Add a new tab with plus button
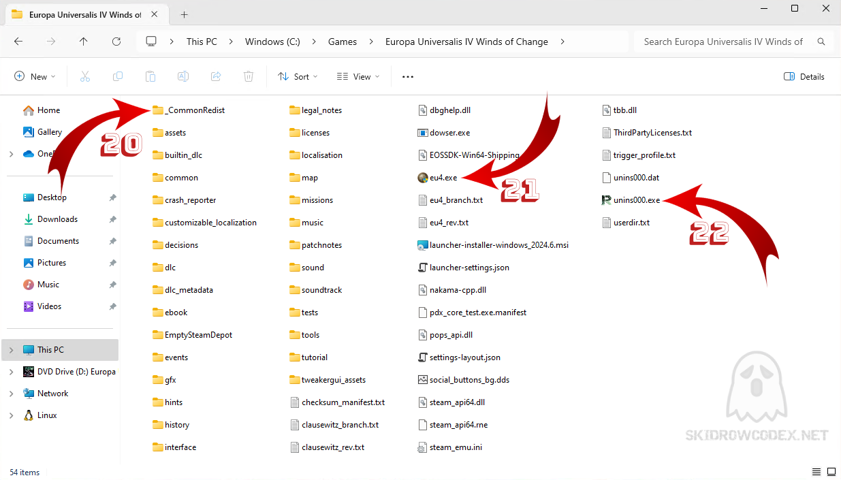 pyautogui.click(x=184, y=14)
